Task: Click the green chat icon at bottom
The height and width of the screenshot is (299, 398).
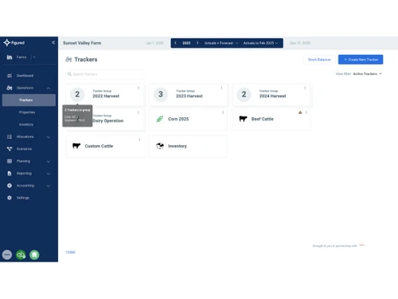Action: pyautogui.click(x=34, y=254)
